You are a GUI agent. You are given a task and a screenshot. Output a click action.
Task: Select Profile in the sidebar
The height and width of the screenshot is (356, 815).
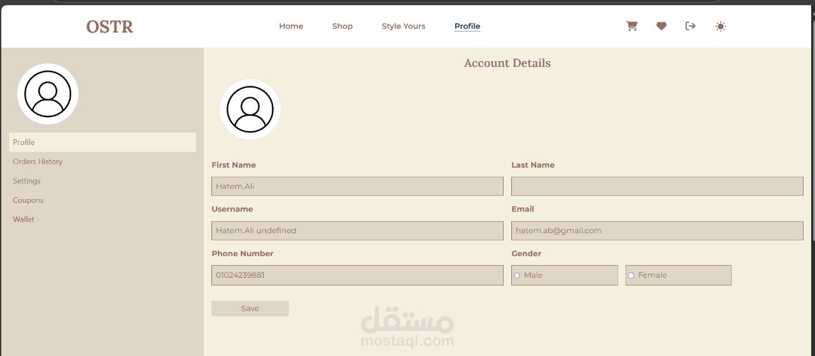tap(103, 142)
